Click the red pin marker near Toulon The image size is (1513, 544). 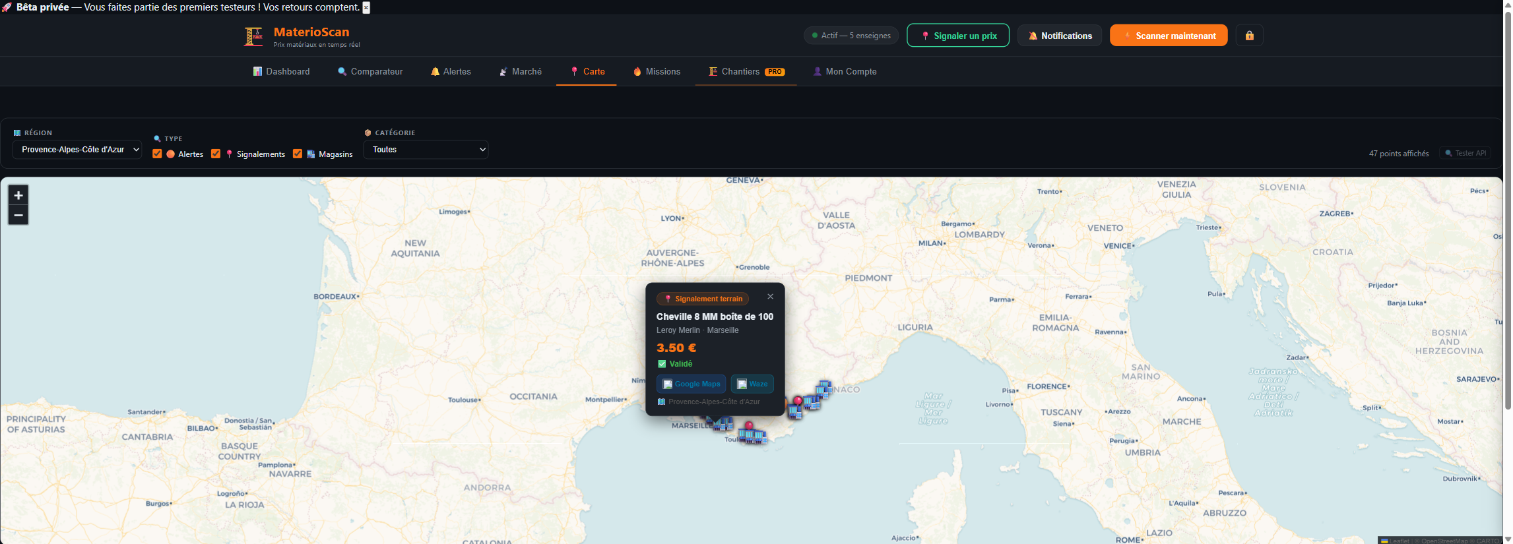click(x=749, y=426)
